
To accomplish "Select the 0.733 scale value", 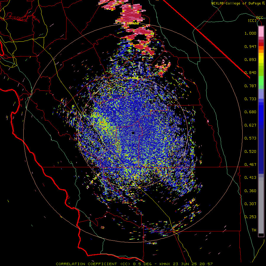I will 250,99.
